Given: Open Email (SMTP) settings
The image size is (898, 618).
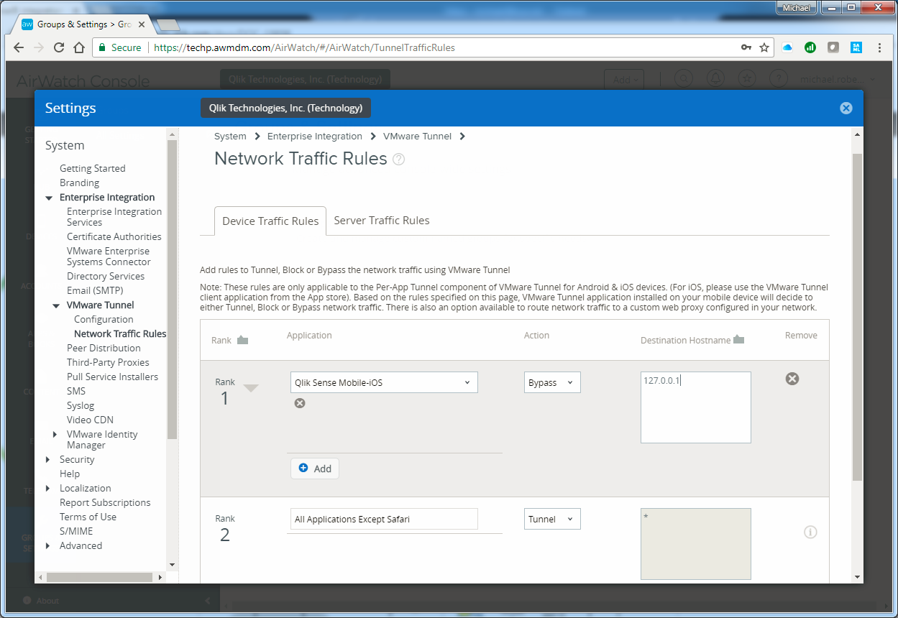Looking at the screenshot, I should (x=95, y=290).
